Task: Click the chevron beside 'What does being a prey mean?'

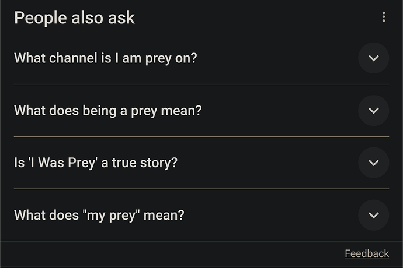Action: (374, 111)
